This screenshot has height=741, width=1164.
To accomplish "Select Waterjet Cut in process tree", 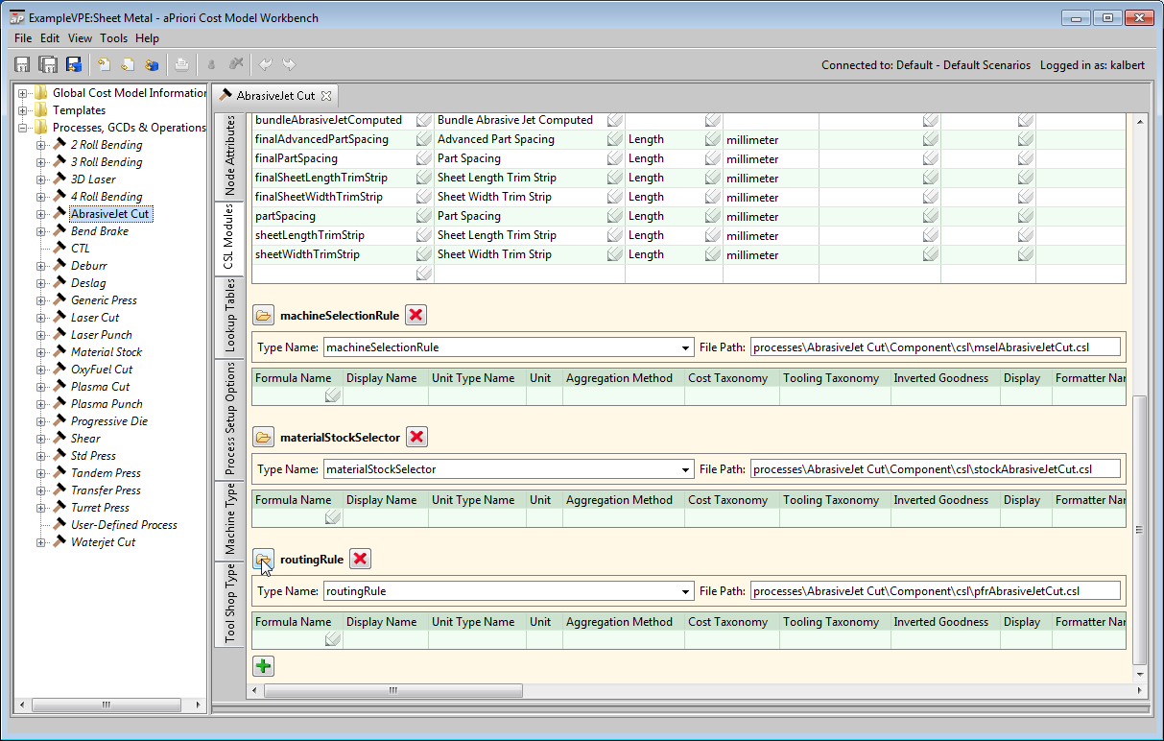I will [103, 542].
